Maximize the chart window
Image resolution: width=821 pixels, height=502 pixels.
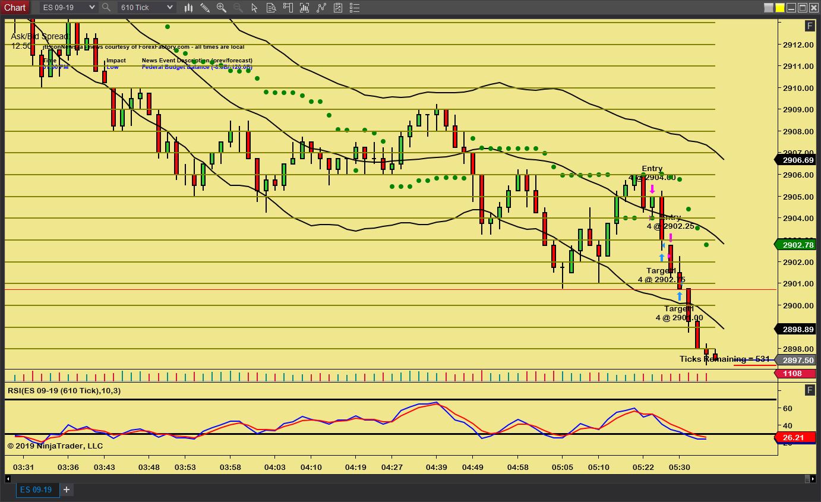802,8
